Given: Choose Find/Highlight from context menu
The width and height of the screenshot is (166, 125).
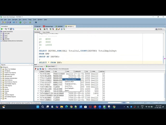Looking at the screenshot, I should [71, 88].
